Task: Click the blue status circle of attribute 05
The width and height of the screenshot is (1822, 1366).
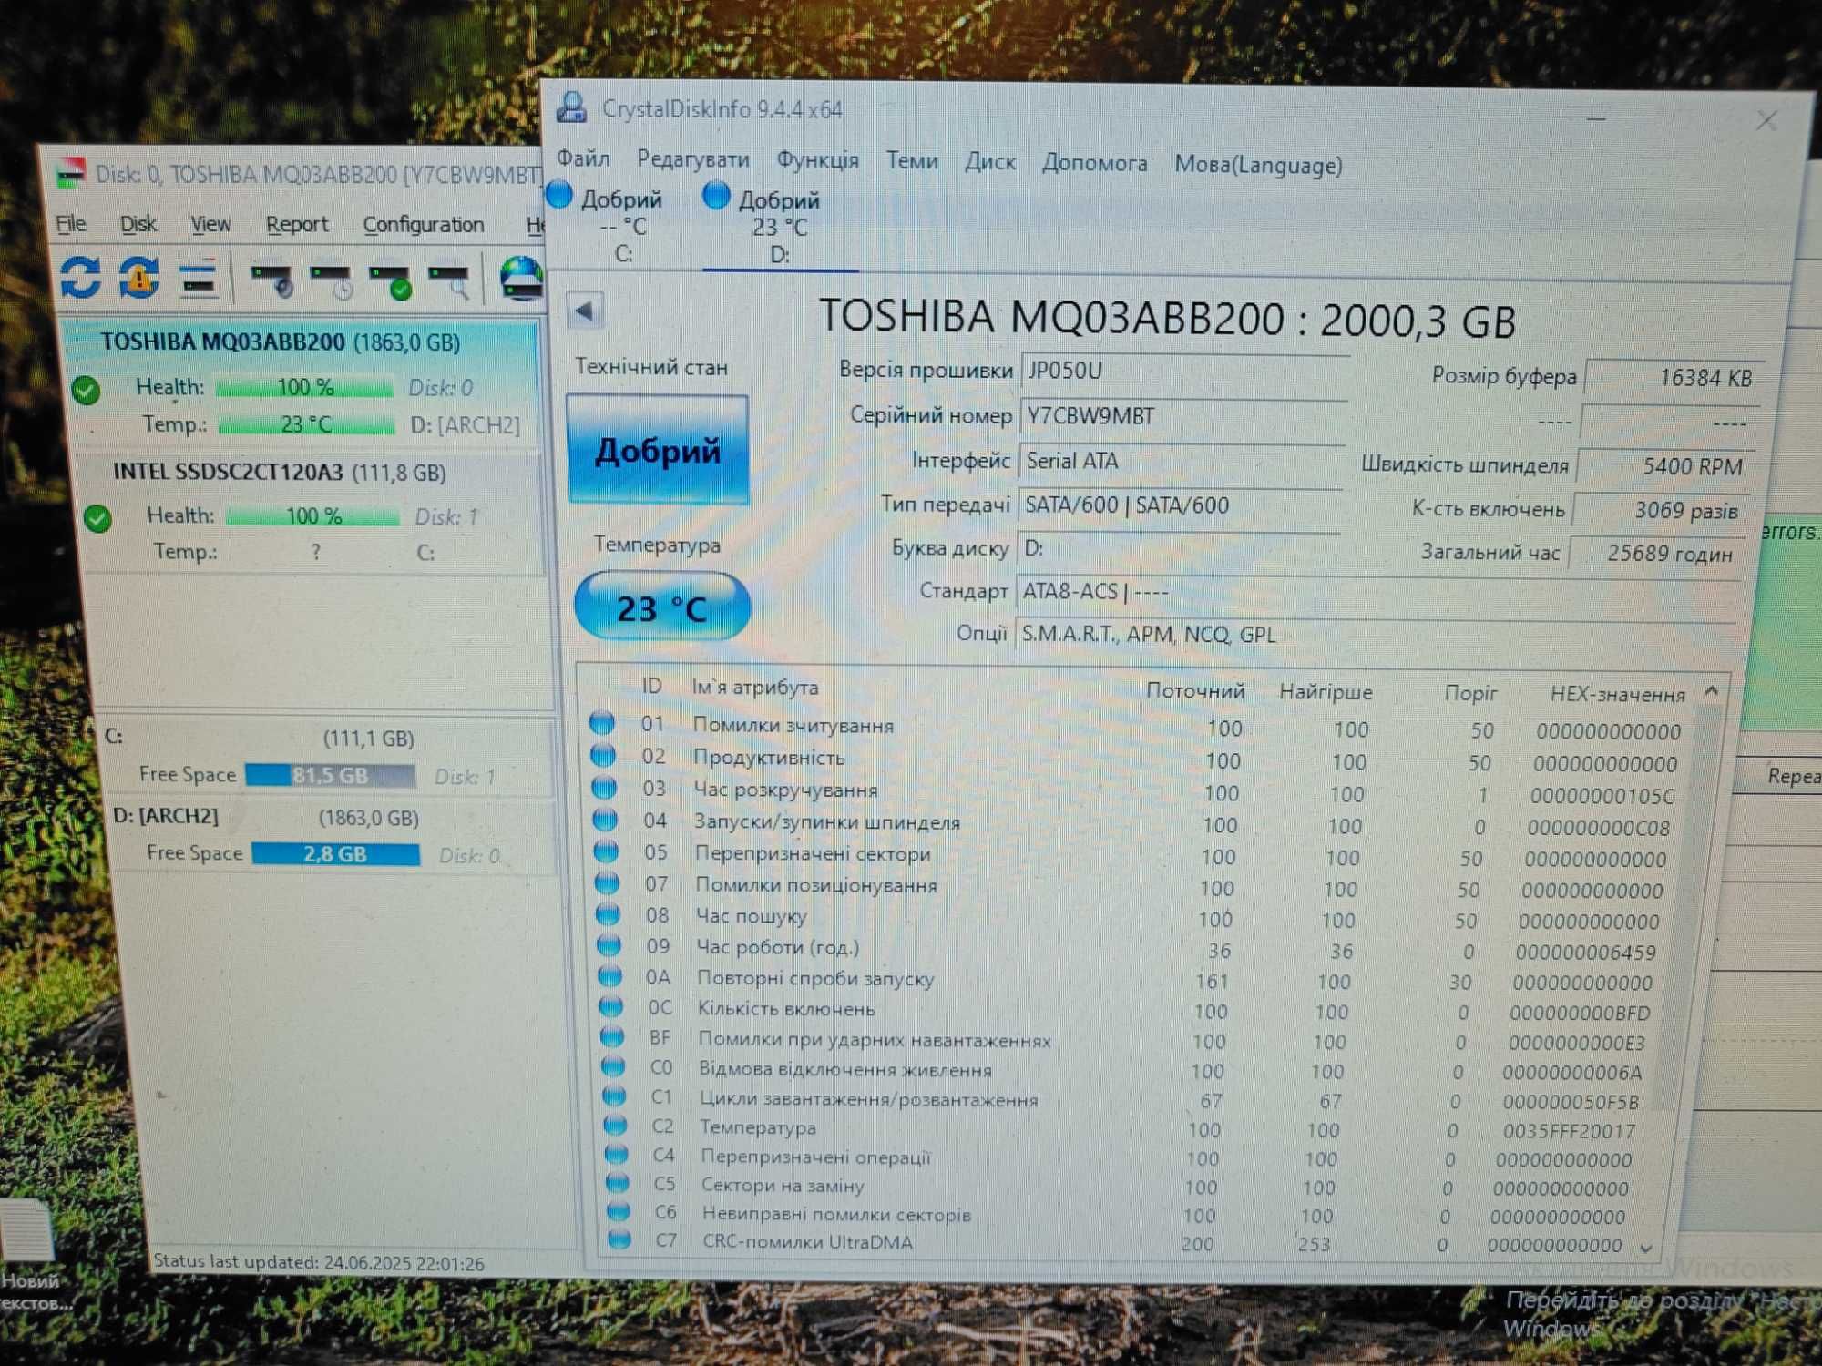Action: 606,852
